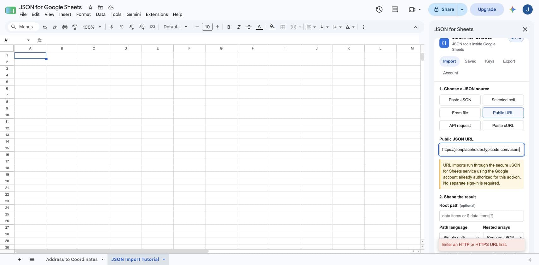Toggle italic formatting

(x=239, y=27)
